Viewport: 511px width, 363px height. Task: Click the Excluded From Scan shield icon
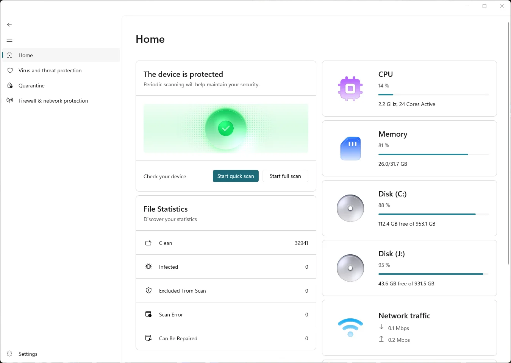(x=148, y=290)
